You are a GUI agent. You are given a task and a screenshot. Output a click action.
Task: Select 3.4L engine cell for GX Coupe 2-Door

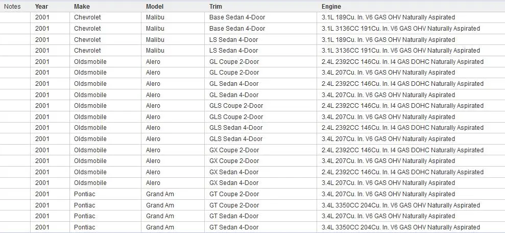click(x=388, y=161)
